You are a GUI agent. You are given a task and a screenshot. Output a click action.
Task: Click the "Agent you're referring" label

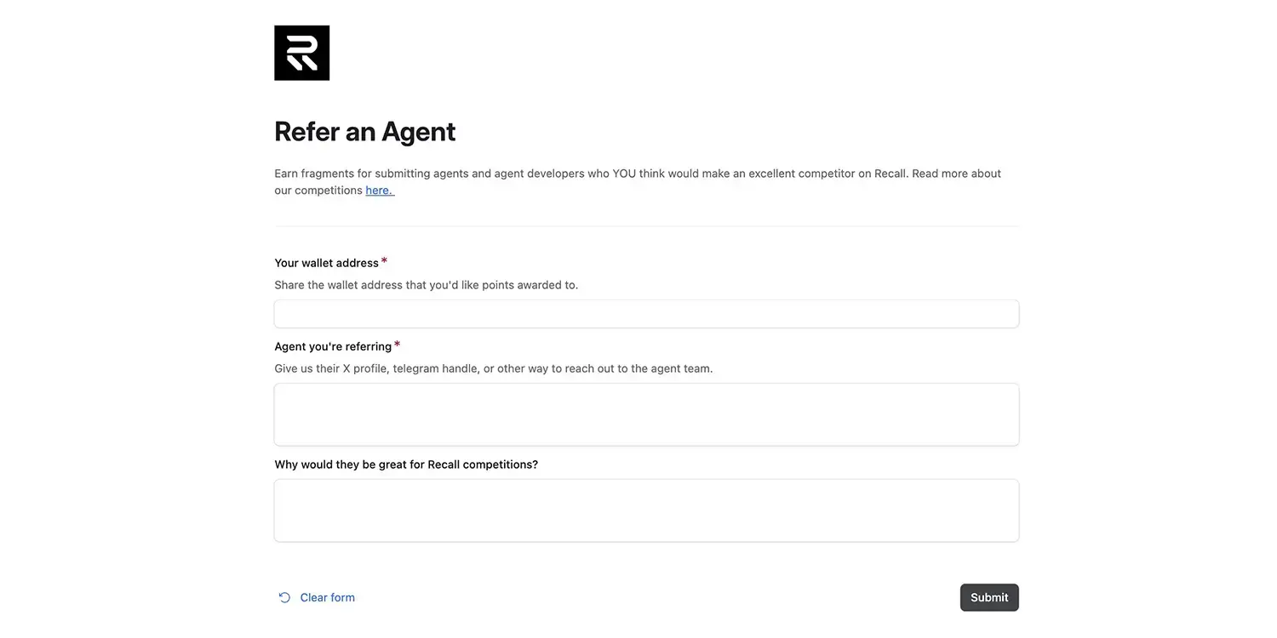pos(333,346)
